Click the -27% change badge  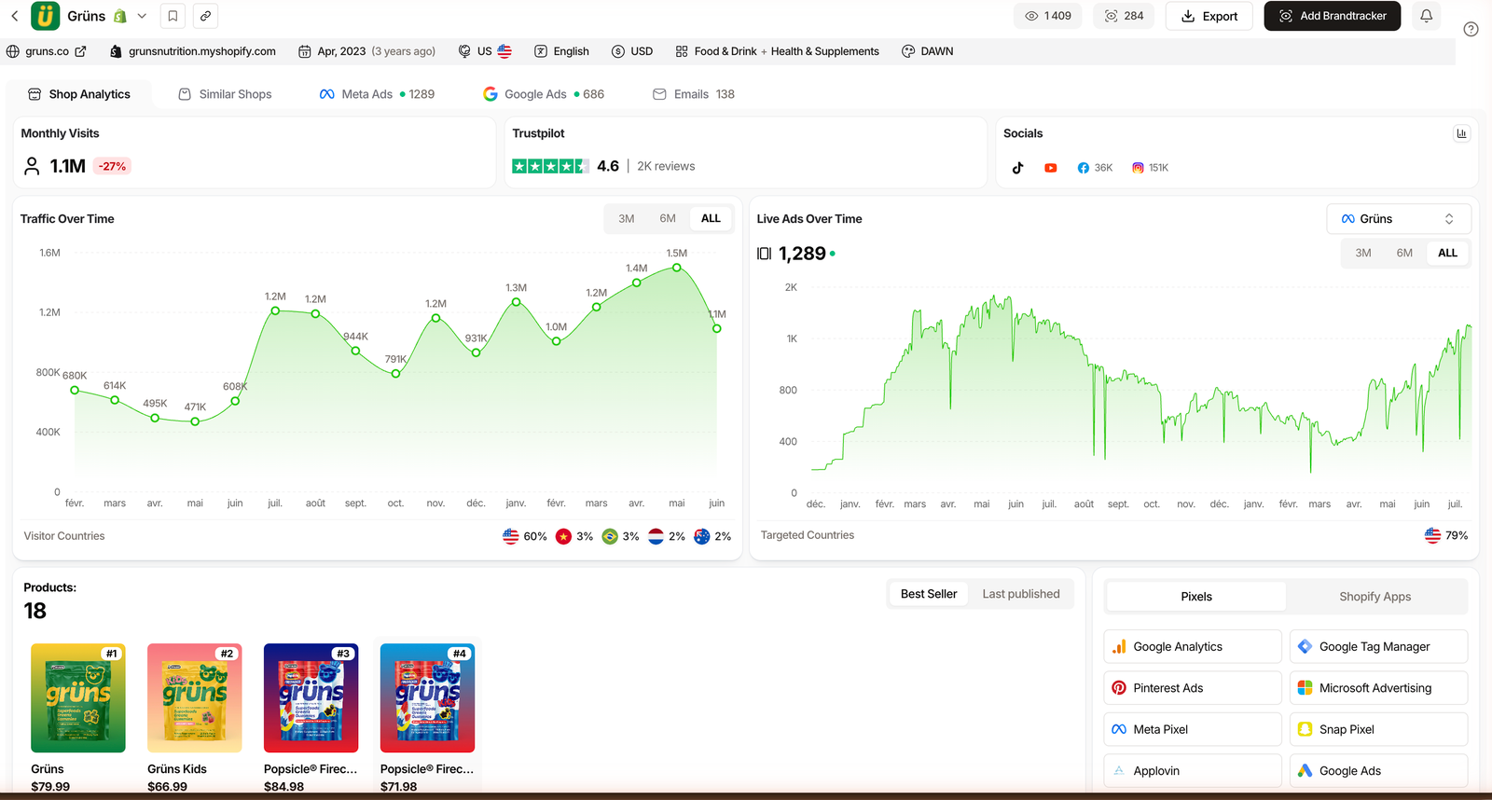point(113,166)
